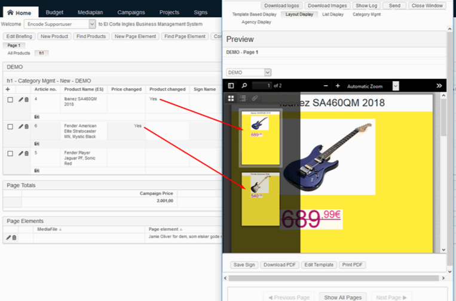456x301 pixels.
Task: Click the Home house icon
Action: click(x=10, y=13)
